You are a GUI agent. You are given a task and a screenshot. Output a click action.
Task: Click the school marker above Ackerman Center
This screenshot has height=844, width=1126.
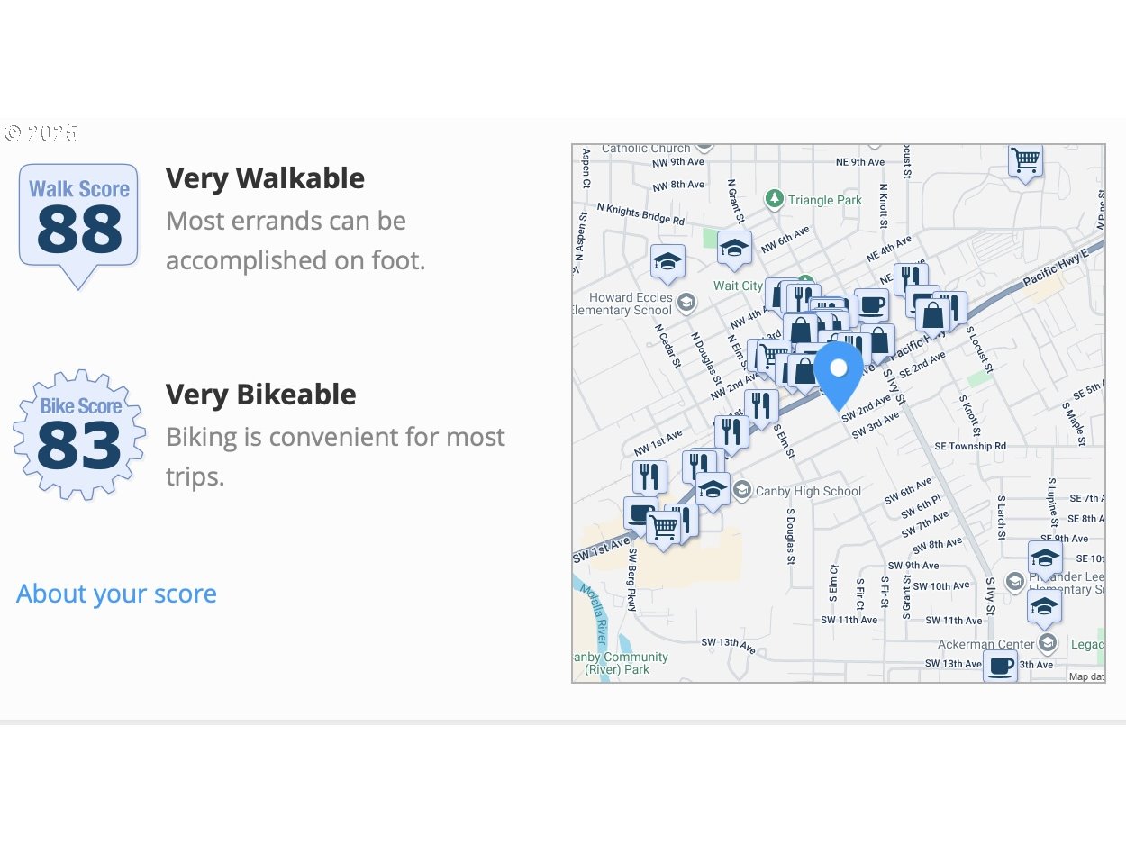(1044, 609)
